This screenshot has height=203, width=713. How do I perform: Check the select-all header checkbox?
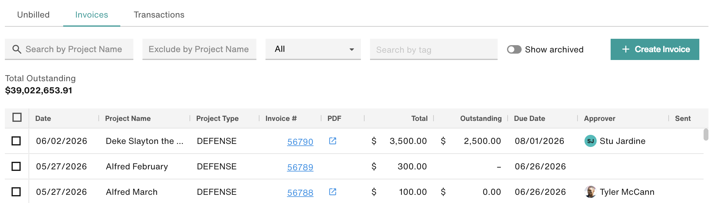(17, 117)
